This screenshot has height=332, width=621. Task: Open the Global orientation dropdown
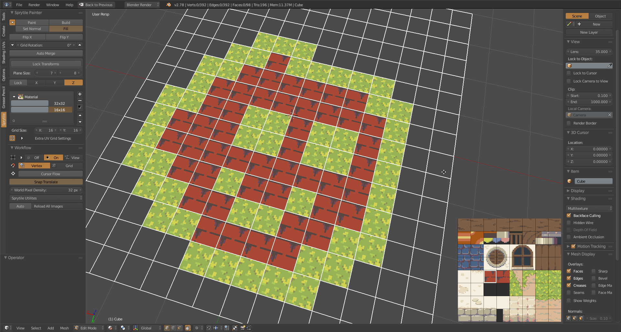pos(150,328)
